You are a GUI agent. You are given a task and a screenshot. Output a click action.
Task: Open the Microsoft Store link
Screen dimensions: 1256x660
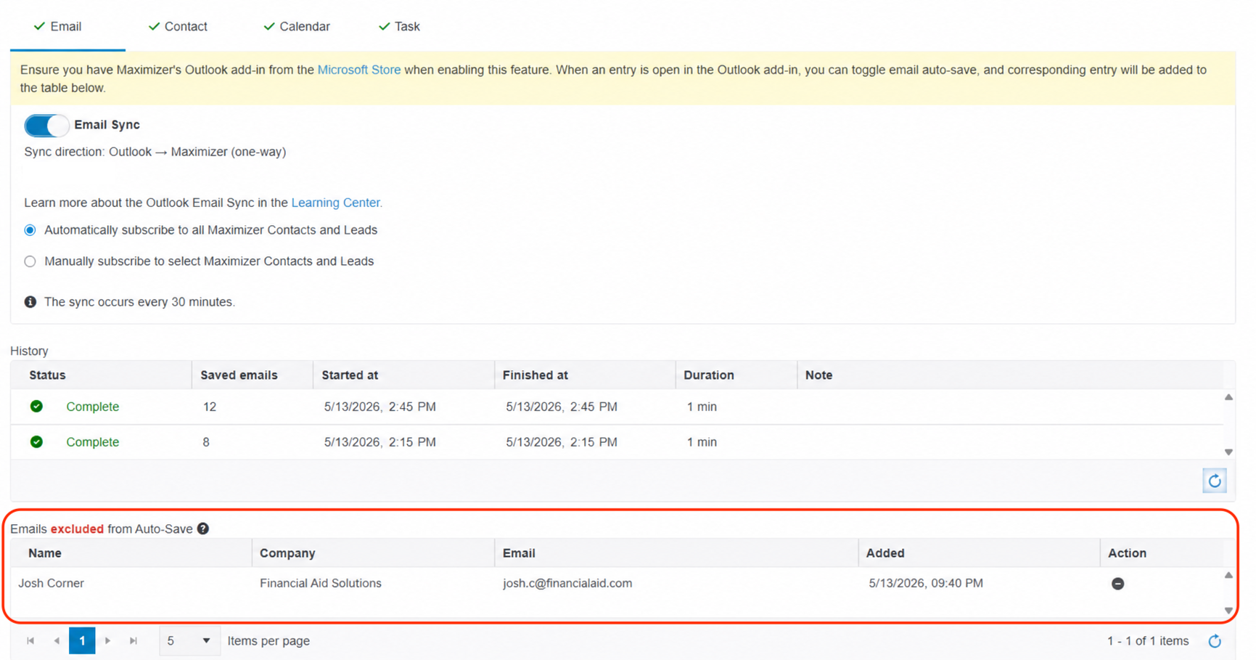(359, 70)
